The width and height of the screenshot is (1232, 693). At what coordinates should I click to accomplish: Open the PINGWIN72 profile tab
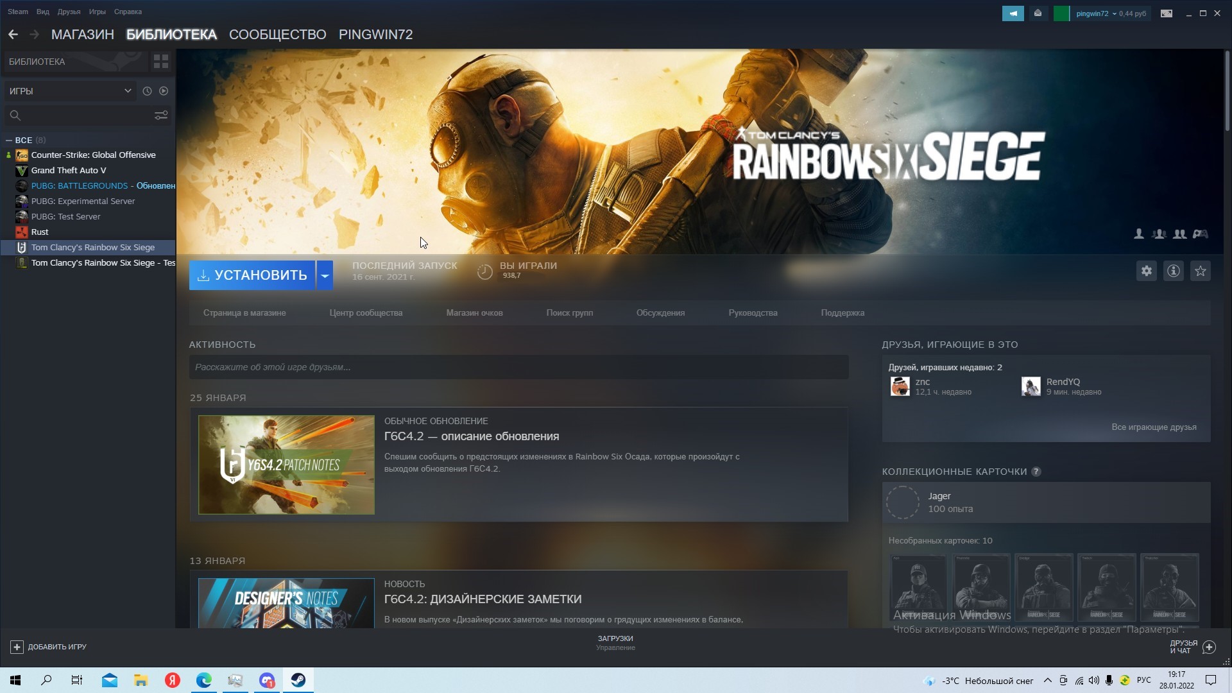tap(376, 35)
